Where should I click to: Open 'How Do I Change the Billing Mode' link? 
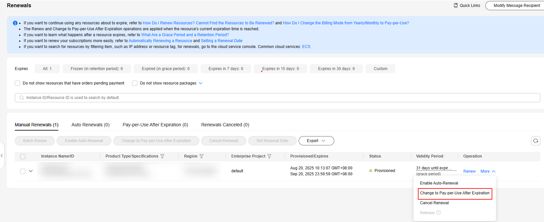point(346,23)
